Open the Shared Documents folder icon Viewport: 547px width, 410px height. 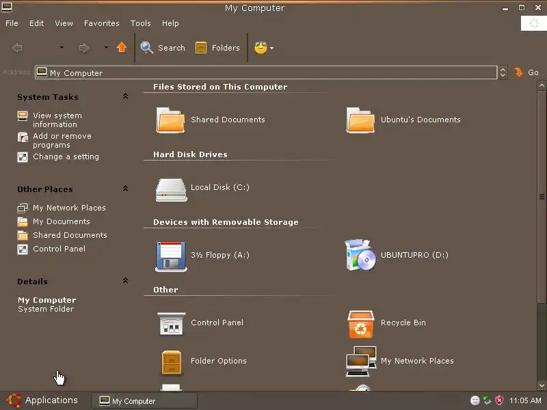click(170, 120)
